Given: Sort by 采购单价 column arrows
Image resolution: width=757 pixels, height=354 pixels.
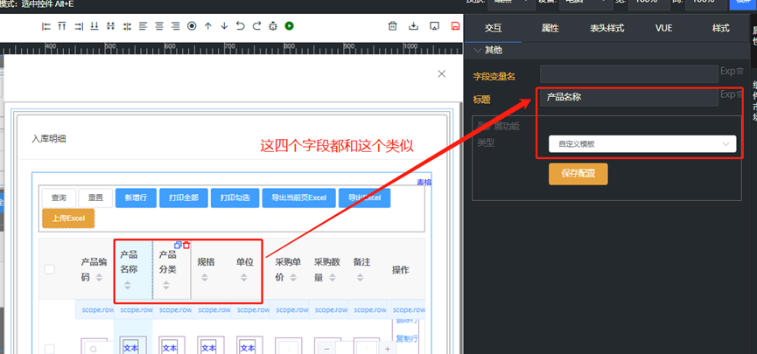Looking at the screenshot, I should [x=292, y=278].
